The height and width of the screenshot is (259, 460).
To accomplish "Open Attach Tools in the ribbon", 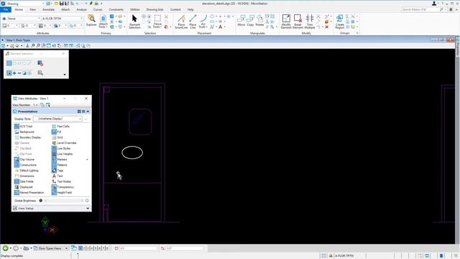I will [x=103, y=22].
